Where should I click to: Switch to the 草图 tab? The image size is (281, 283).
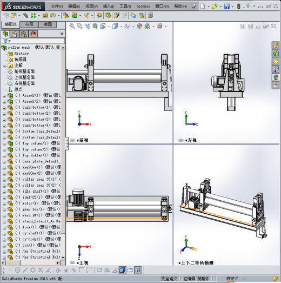pyautogui.click(x=48, y=24)
